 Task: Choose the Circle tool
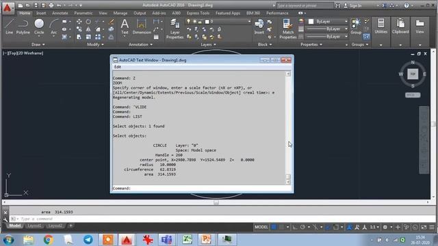[x=39, y=27]
